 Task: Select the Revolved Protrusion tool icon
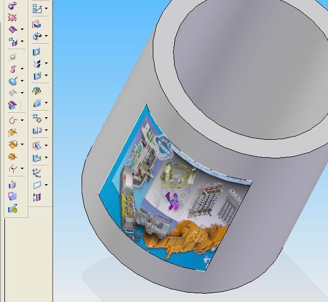pos(37,36)
